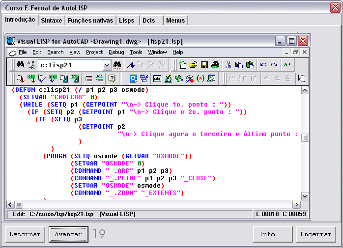
Task: Open the Visual LISP Help menu
Action: (177, 52)
